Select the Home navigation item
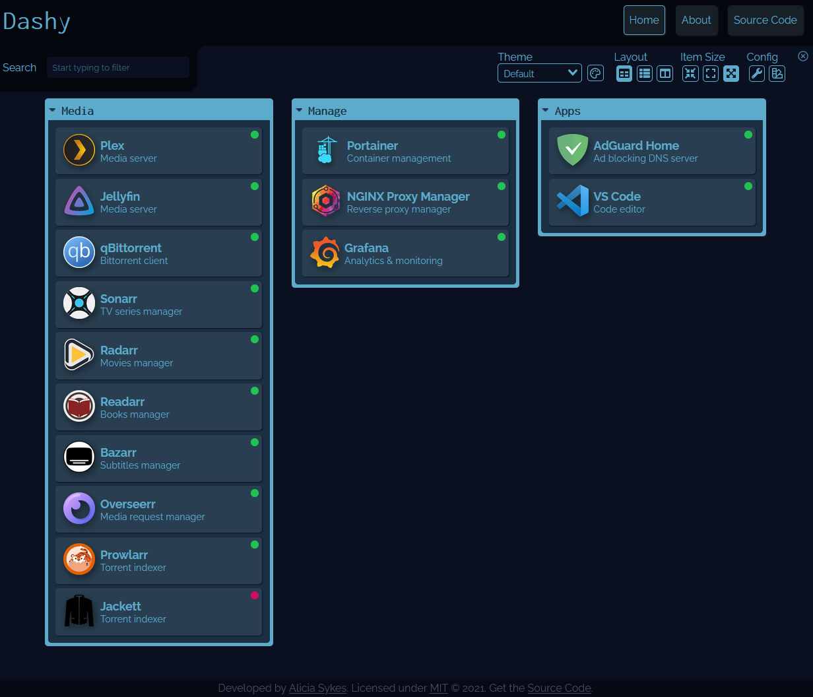813x697 pixels. click(x=644, y=20)
